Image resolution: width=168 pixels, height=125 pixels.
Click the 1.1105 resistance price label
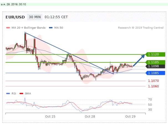[155, 62]
